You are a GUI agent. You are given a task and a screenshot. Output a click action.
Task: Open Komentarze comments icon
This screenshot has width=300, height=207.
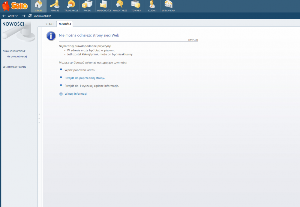click(120, 5)
